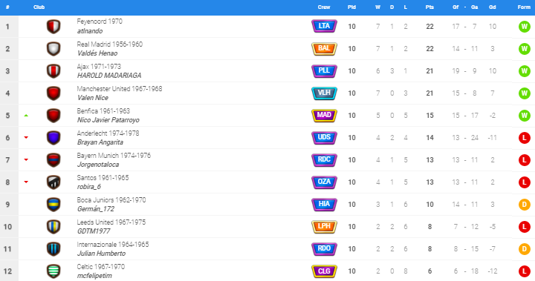The width and height of the screenshot is (535, 281).
Task: Click the CLG crew badge
Action: 324,271
